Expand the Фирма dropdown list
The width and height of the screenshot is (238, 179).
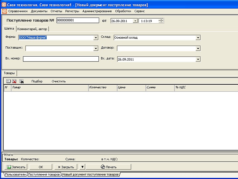point(96,38)
